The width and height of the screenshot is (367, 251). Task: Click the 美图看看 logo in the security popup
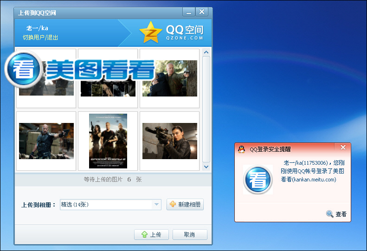pyautogui.click(x=258, y=180)
